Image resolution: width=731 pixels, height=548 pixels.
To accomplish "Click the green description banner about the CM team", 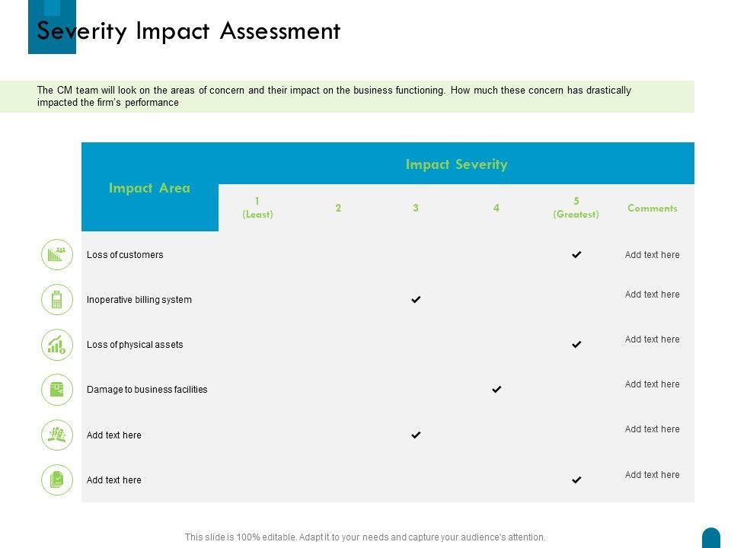I will [x=346, y=97].
